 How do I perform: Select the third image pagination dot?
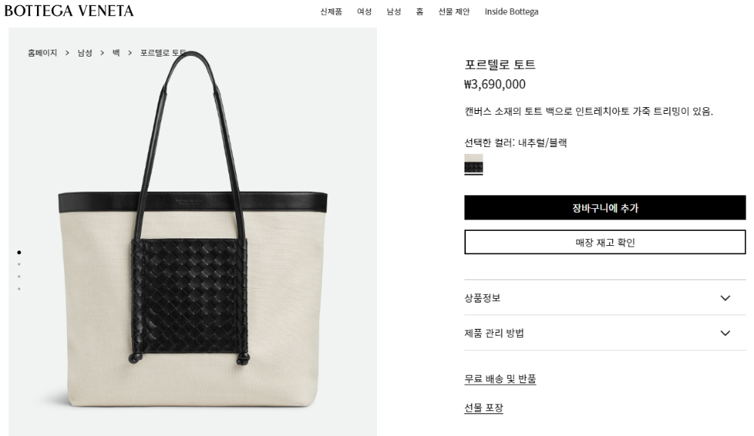click(20, 277)
